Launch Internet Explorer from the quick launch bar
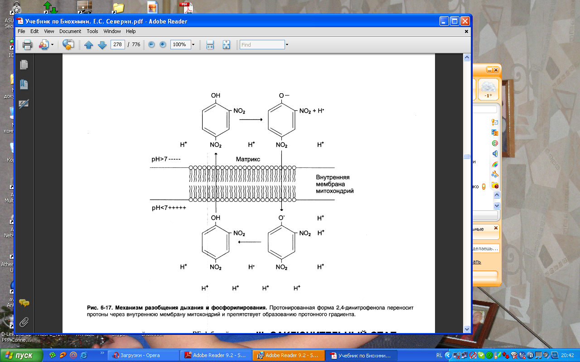 click(x=83, y=355)
